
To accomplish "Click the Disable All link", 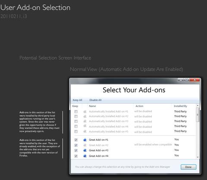I will click(95, 100).
